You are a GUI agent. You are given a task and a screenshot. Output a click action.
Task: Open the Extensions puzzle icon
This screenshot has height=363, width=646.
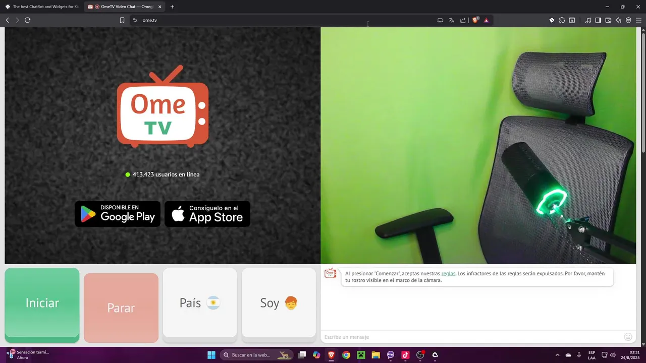(562, 20)
